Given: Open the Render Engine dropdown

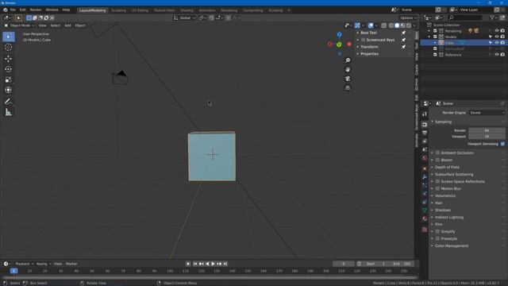Looking at the screenshot, I should [487, 113].
